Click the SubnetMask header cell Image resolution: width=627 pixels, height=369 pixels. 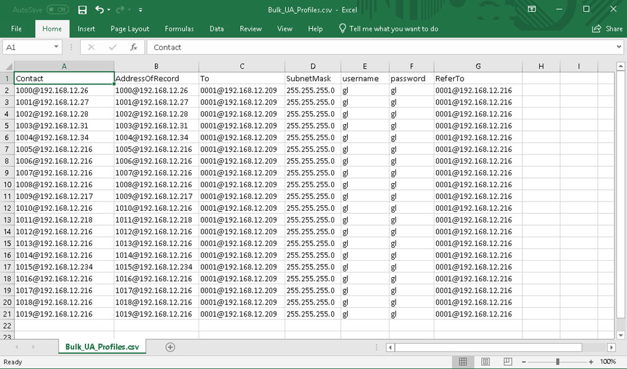click(313, 78)
